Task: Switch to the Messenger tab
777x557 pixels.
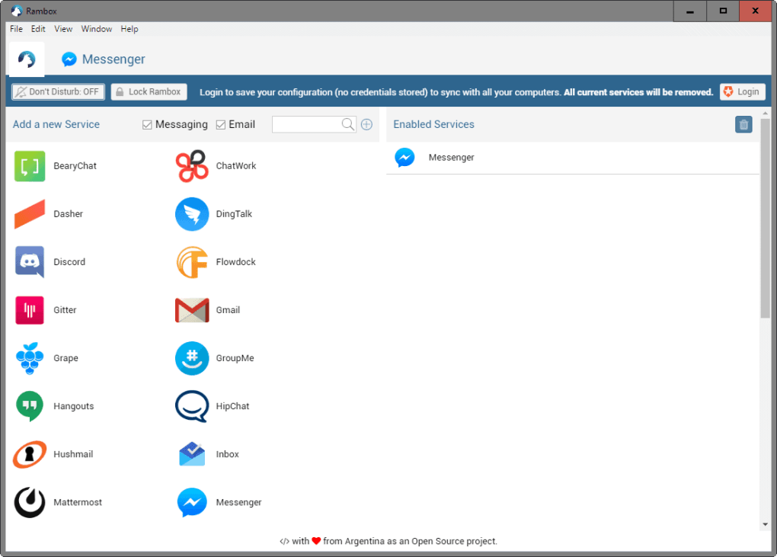Action: 104,59
